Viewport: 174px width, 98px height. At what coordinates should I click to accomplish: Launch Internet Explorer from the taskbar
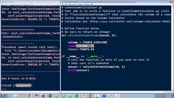pyautogui.click(x=10, y=96)
